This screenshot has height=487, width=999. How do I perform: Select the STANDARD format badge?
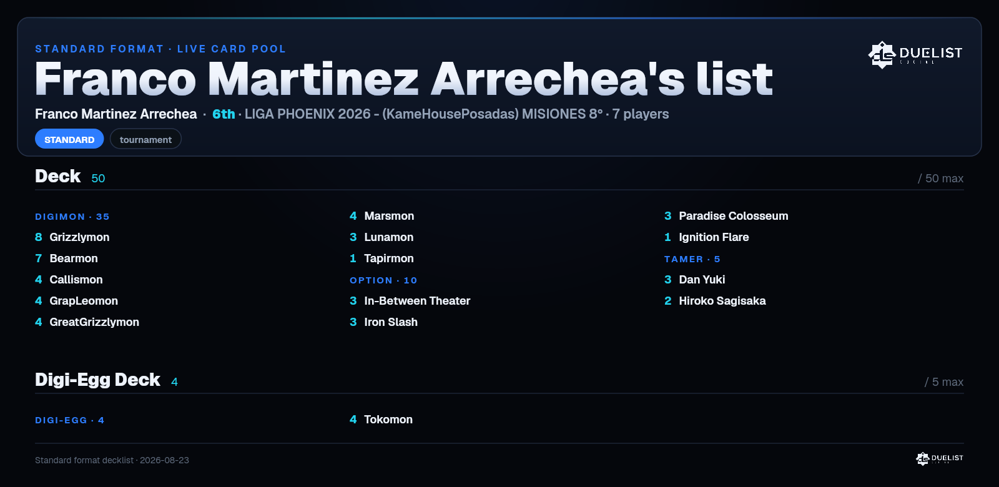coord(69,139)
